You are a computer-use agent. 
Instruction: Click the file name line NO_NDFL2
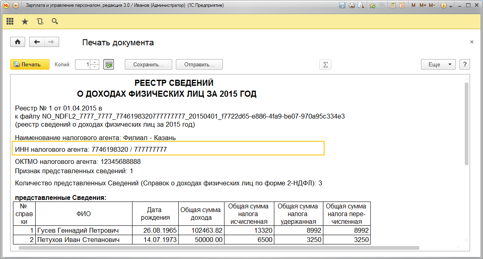tap(180, 116)
